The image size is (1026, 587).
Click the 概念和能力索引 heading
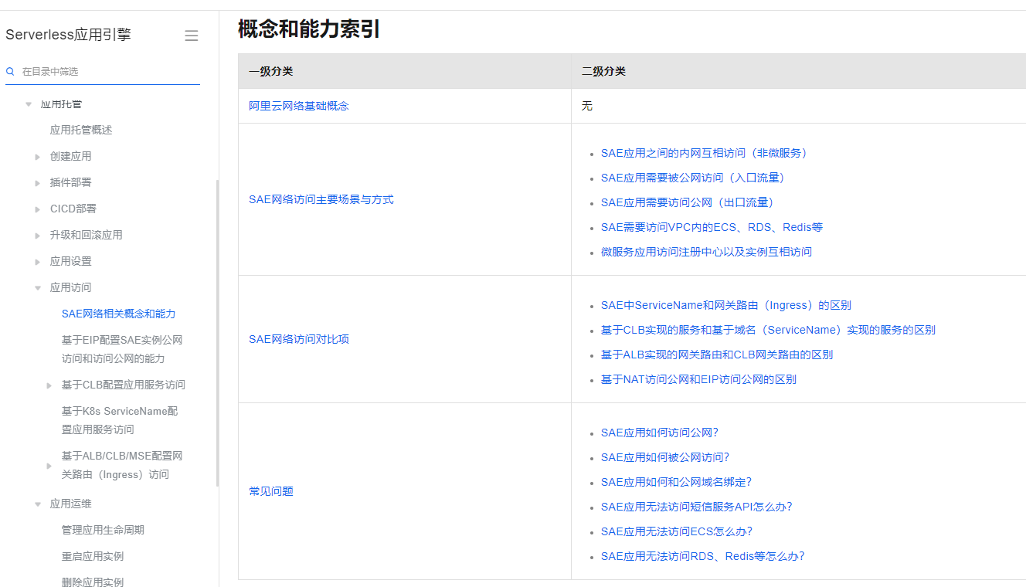tap(309, 29)
